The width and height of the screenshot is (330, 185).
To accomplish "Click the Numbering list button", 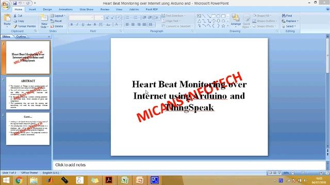I will [136, 17].
